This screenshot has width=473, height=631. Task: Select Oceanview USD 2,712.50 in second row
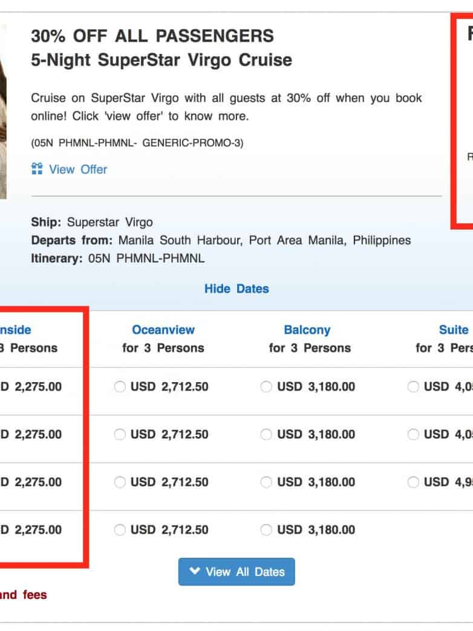tap(120, 435)
